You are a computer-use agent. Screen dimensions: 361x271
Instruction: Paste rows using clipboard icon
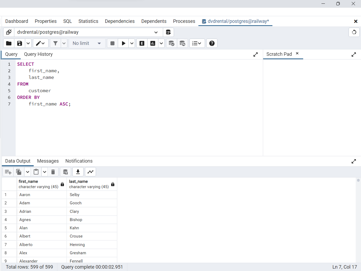36,172
